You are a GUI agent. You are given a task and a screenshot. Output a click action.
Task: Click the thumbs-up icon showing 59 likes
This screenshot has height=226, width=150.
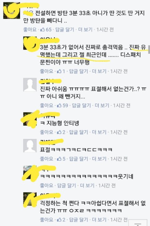point(59,105)
